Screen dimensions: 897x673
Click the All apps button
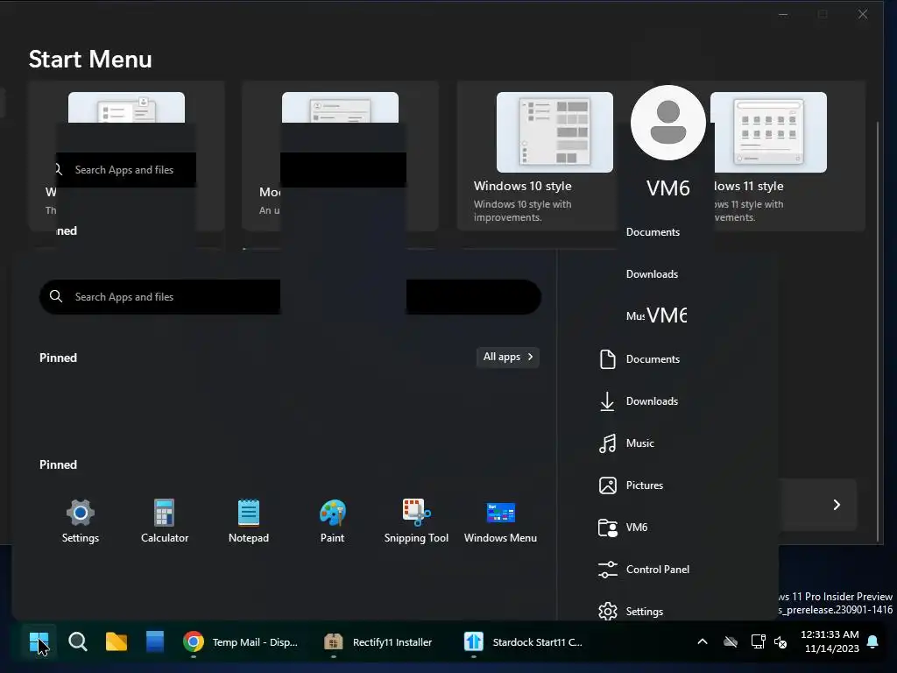tap(508, 357)
